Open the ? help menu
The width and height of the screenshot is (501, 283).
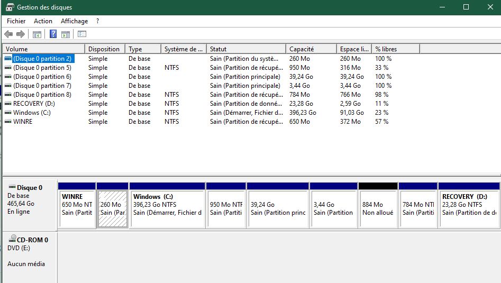[x=97, y=21]
